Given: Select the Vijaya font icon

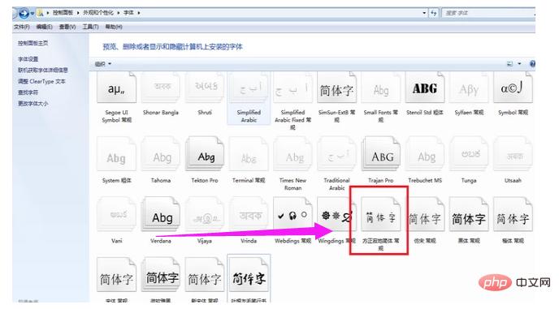Looking at the screenshot, I should pyautogui.click(x=205, y=215).
